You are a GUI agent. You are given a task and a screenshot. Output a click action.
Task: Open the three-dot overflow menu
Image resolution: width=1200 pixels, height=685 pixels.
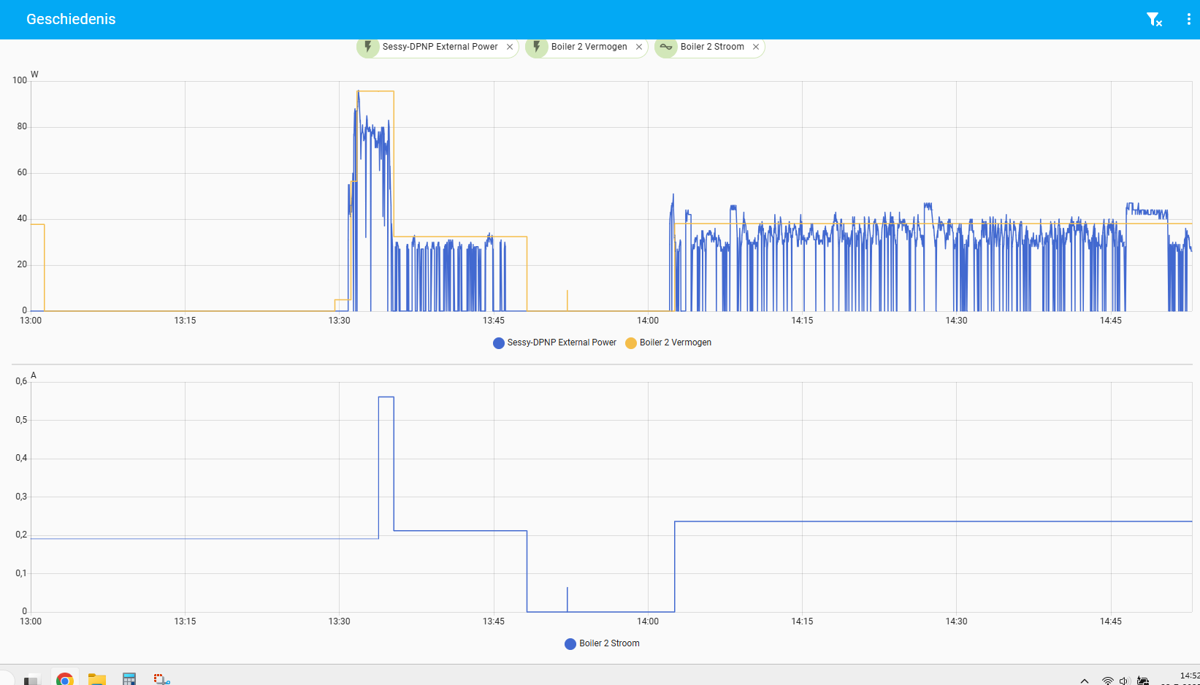point(1189,20)
